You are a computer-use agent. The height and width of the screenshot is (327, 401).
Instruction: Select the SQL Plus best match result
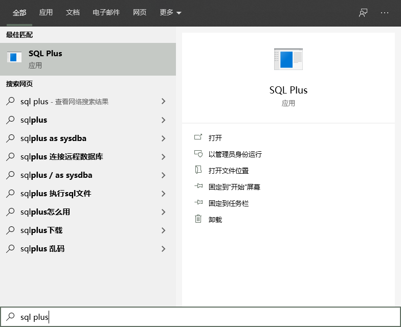(x=88, y=59)
